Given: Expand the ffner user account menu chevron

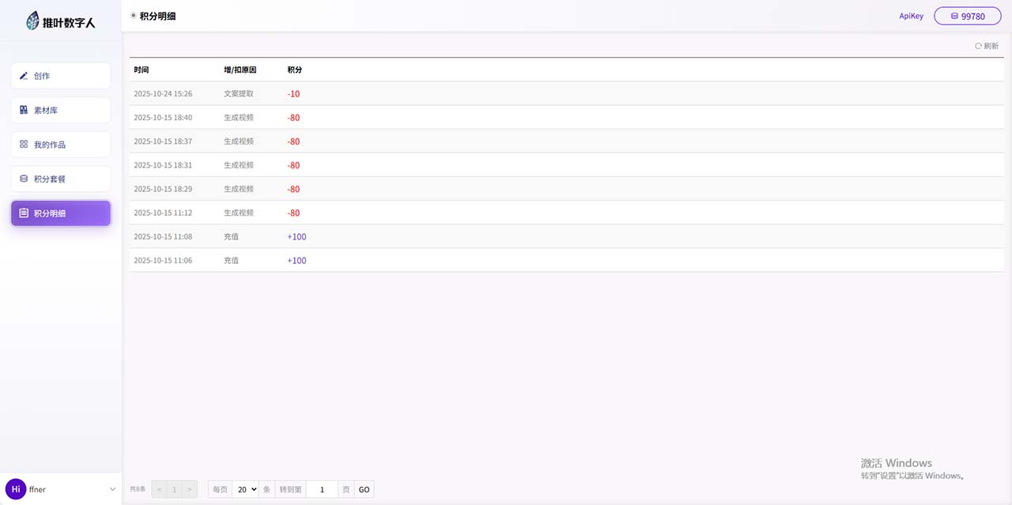Looking at the screenshot, I should (112, 489).
